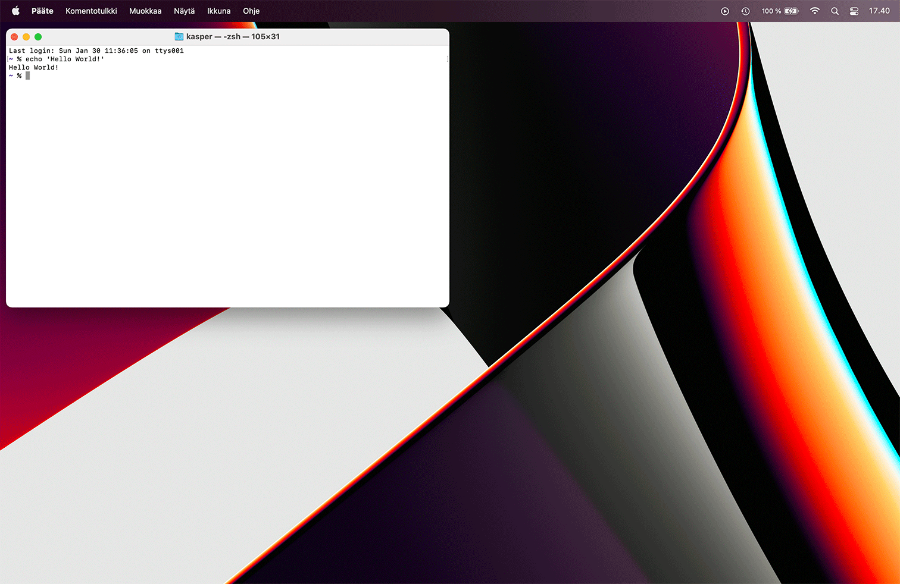Click the folder proxy icon in the Terminal title bar
This screenshot has height=584, width=900.
pos(179,36)
